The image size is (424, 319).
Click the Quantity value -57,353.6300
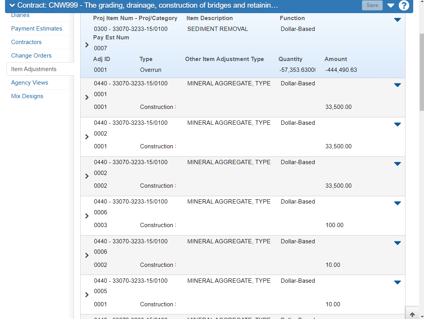click(x=297, y=70)
